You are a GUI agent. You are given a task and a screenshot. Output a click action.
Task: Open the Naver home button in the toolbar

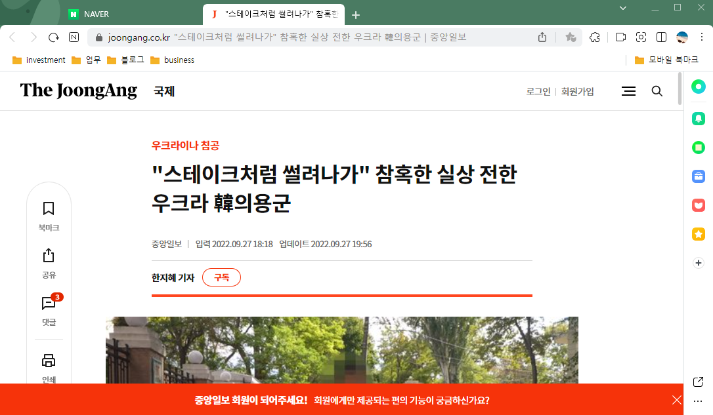[74, 37]
